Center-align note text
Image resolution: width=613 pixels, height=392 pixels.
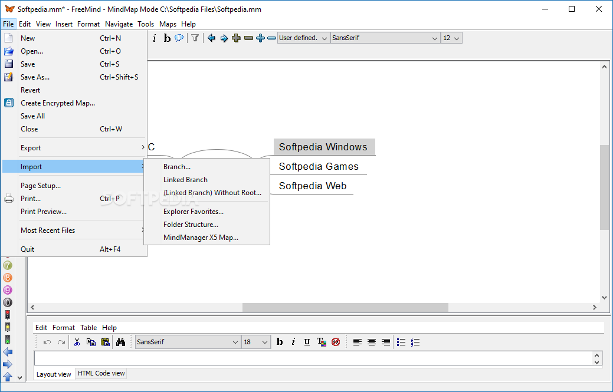(x=371, y=342)
